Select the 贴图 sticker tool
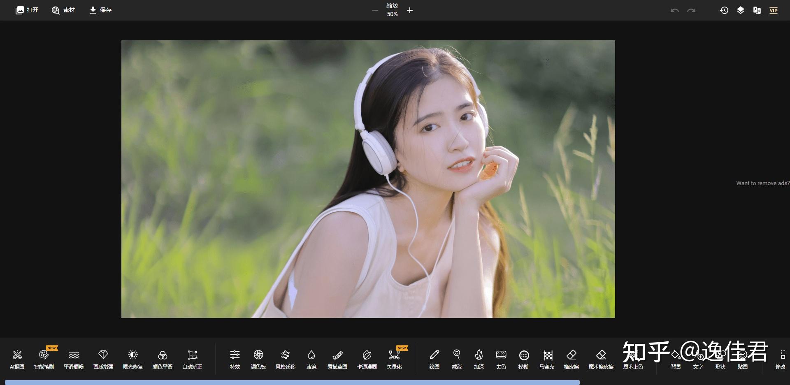This screenshot has width=790, height=385. 743,359
